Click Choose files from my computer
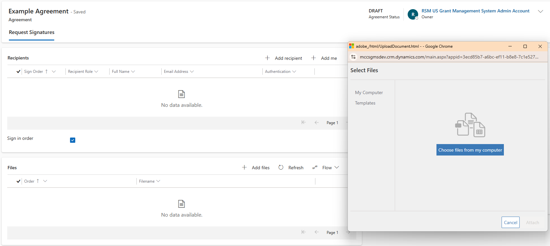Image resolution: width=550 pixels, height=246 pixels. (470, 150)
